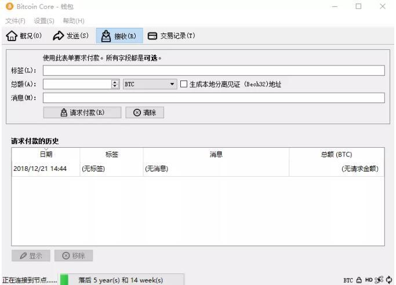The image size is (396, 285).
Task: Decrease amount with spinner down arrow
Action: 115,86
